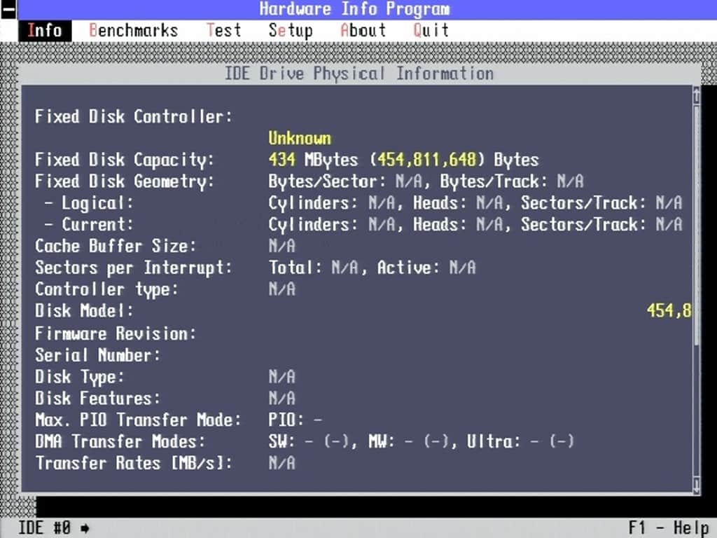This screenshot has height=538, width=717.
Task: Click the Sectors per Interrupt label
Action: [134, 268]
